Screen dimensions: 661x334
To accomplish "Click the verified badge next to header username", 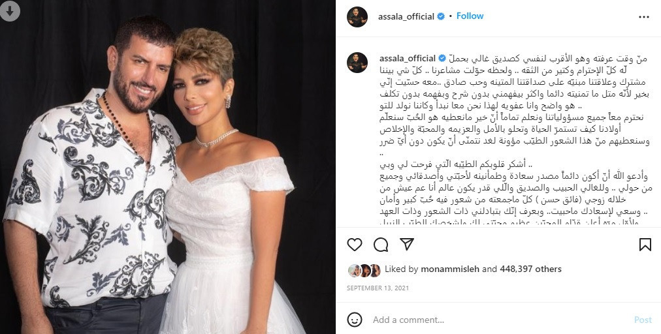I will pyautogui.click(x=440, y=17).
